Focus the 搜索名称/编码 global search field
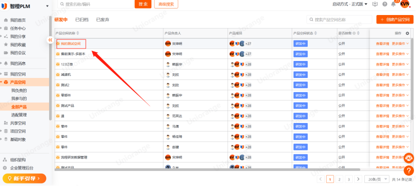The width and height of the screenshot is (416, 186). (x=96, y=4)
